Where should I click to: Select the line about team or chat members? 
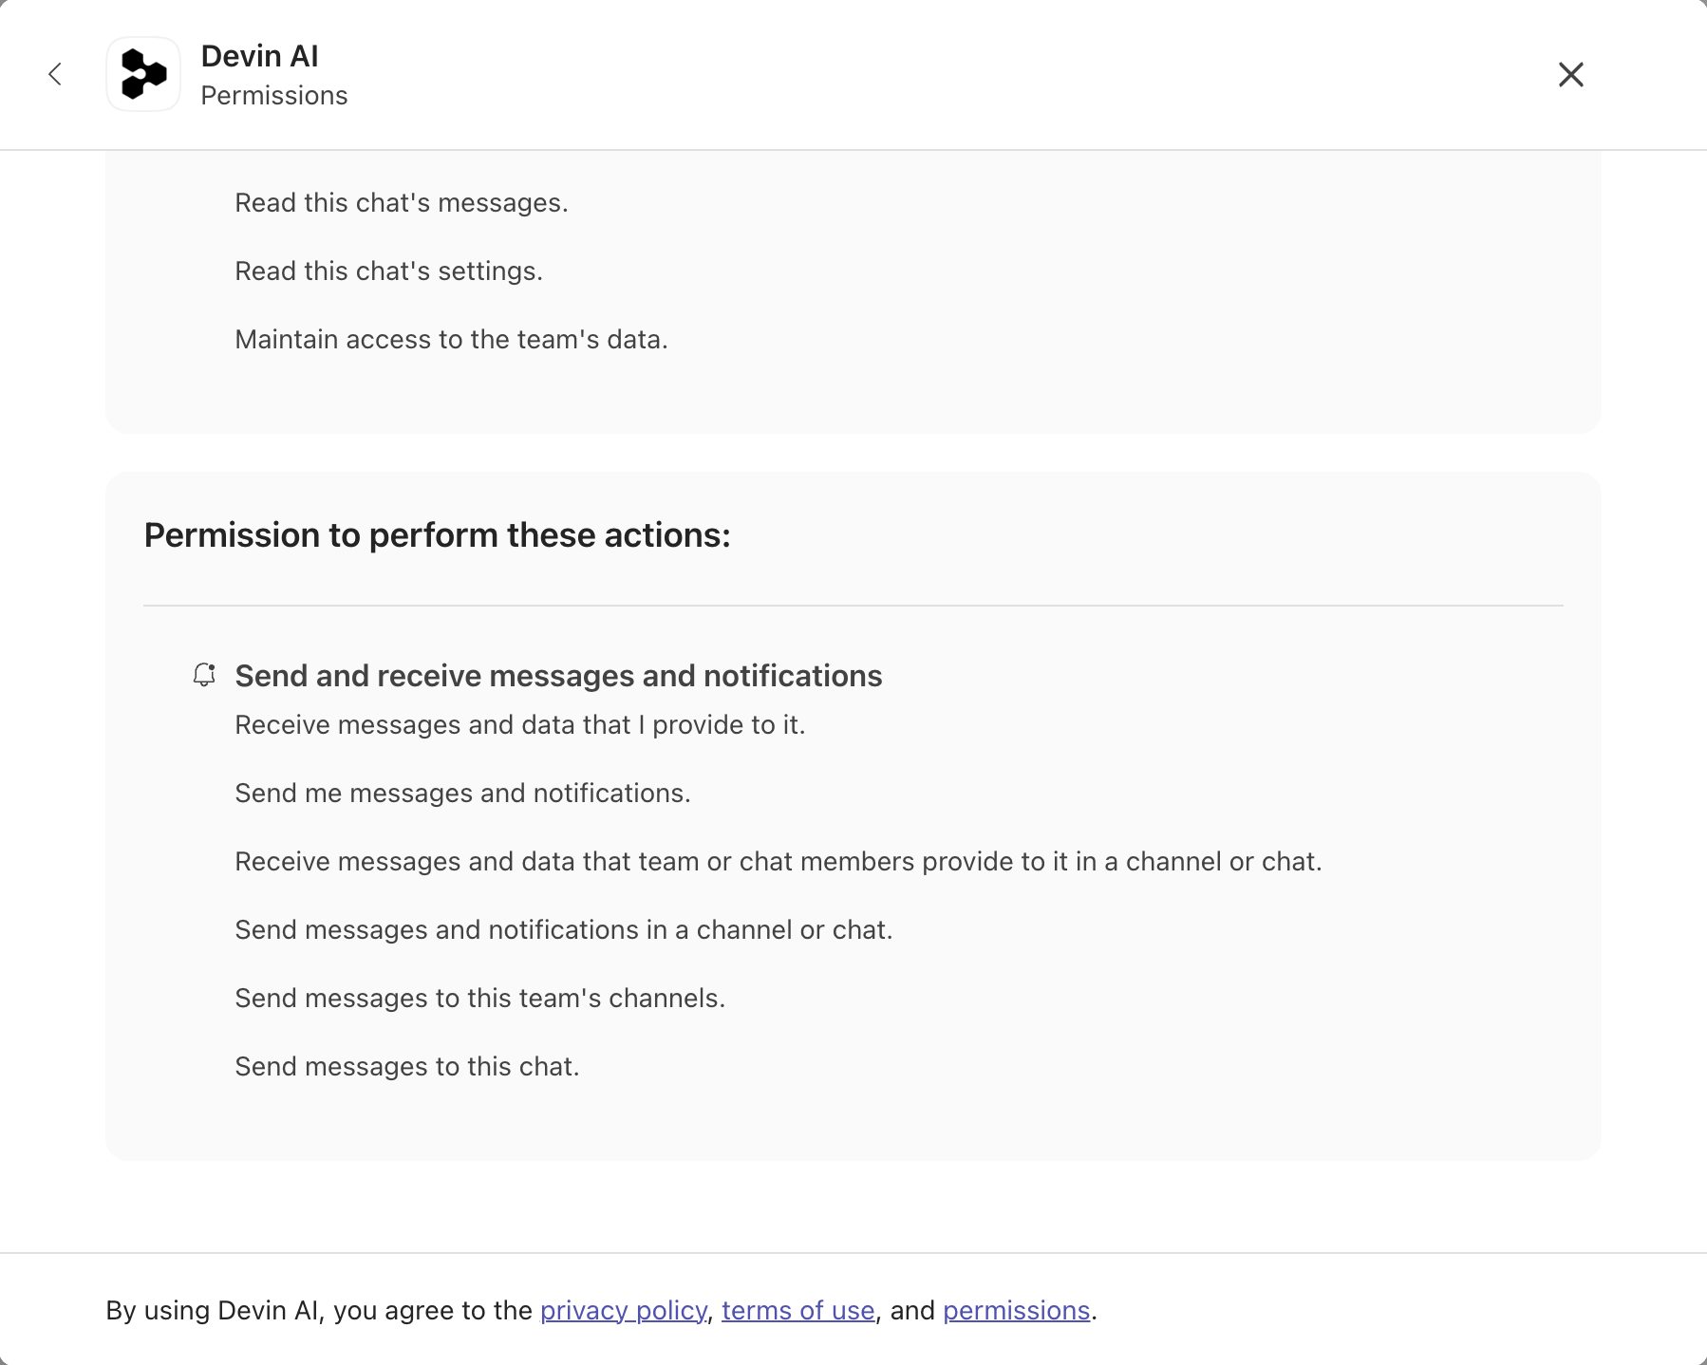[x=778, y=862]
